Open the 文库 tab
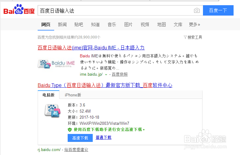Viewport: 240px width, 155px height. [x=178, y=24]
